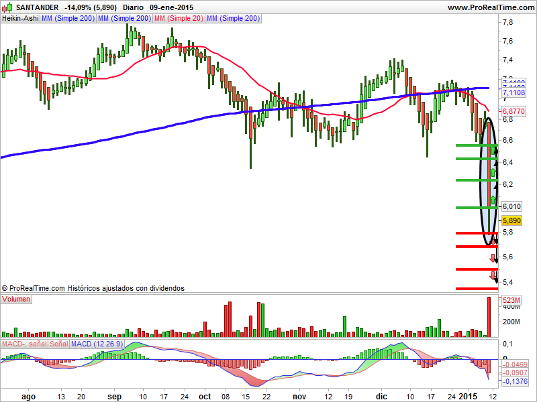Click the 'ago' month label on time axis
537x402 pixels.
pos(28,397)
